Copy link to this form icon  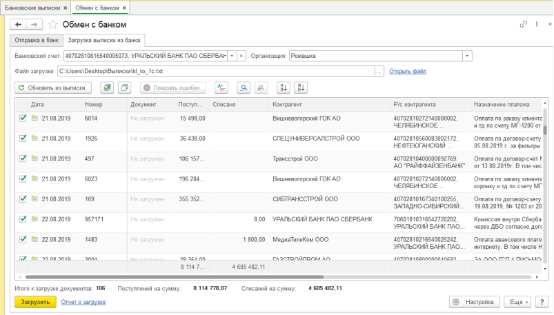(523, 24)
